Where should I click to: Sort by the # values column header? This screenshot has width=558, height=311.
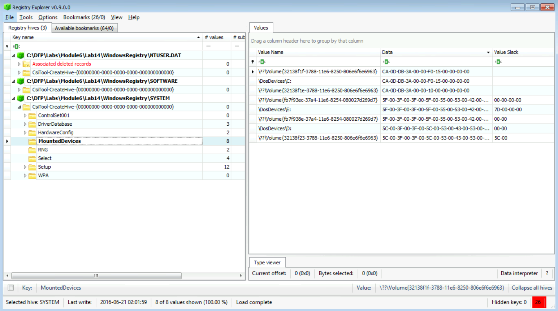216,37
